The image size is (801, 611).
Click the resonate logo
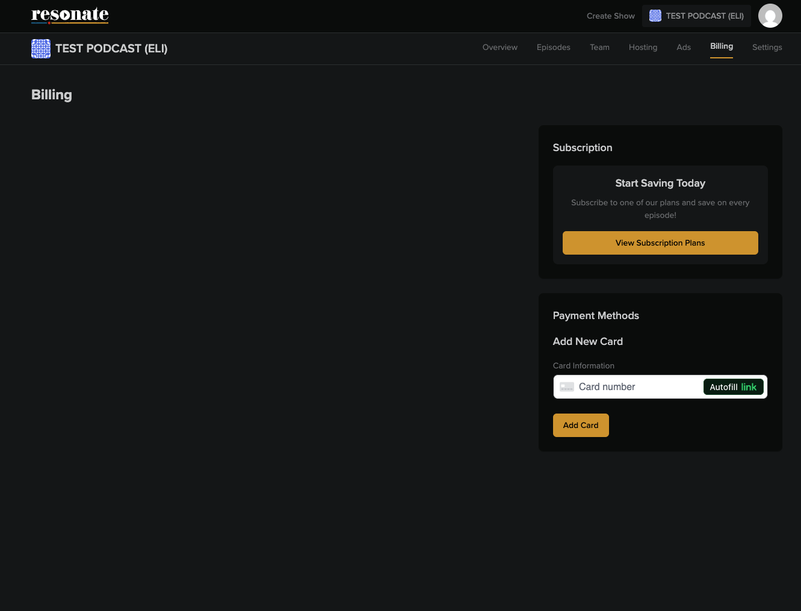(x=70, y=15)
